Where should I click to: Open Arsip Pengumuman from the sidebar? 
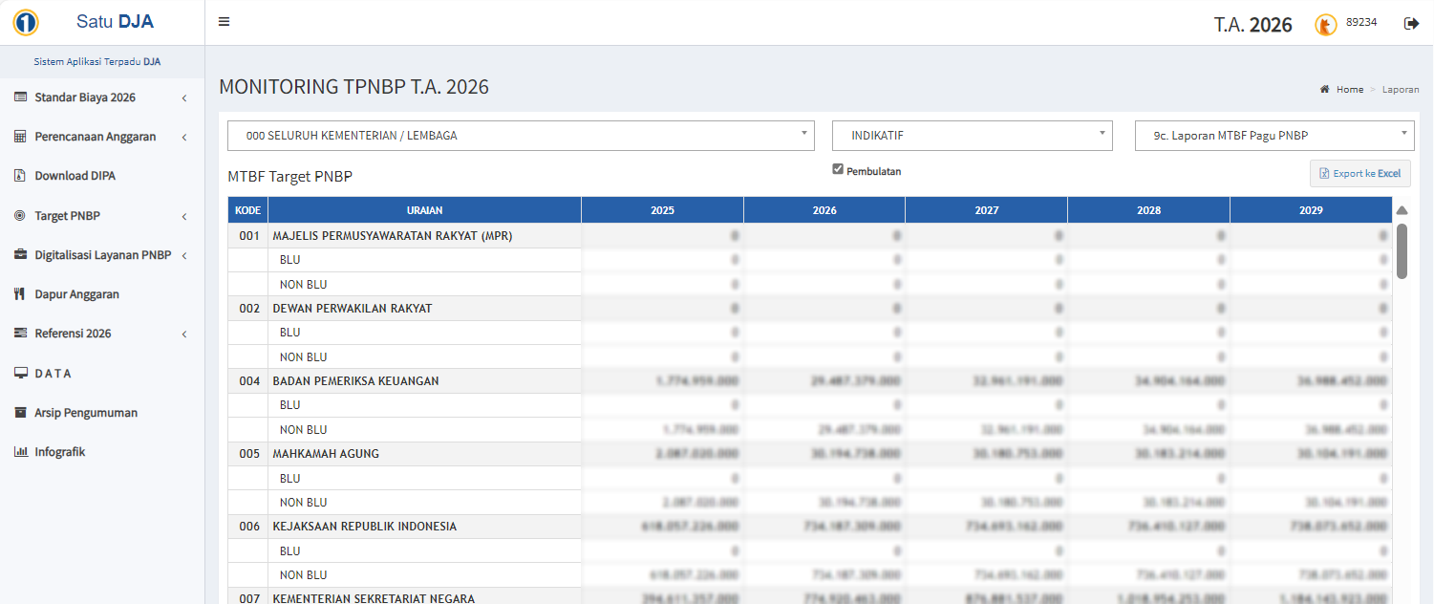tap(86, 413)
